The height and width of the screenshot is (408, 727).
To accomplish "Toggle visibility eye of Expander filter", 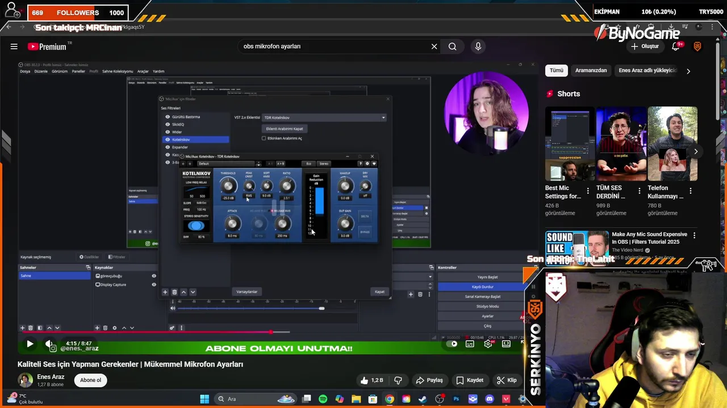I will point(168,147).
